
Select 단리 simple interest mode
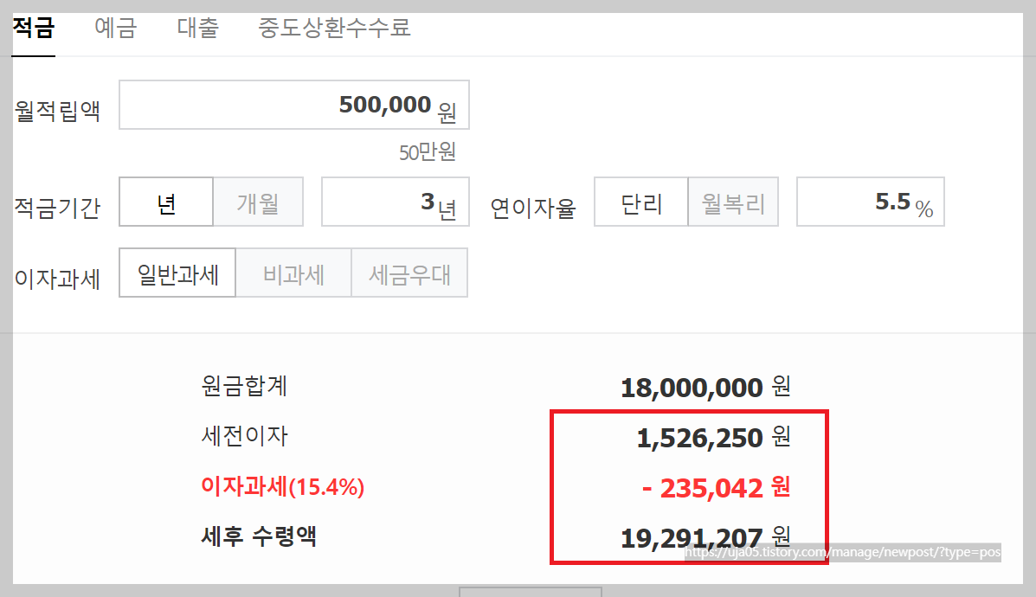tap(640, 202)
